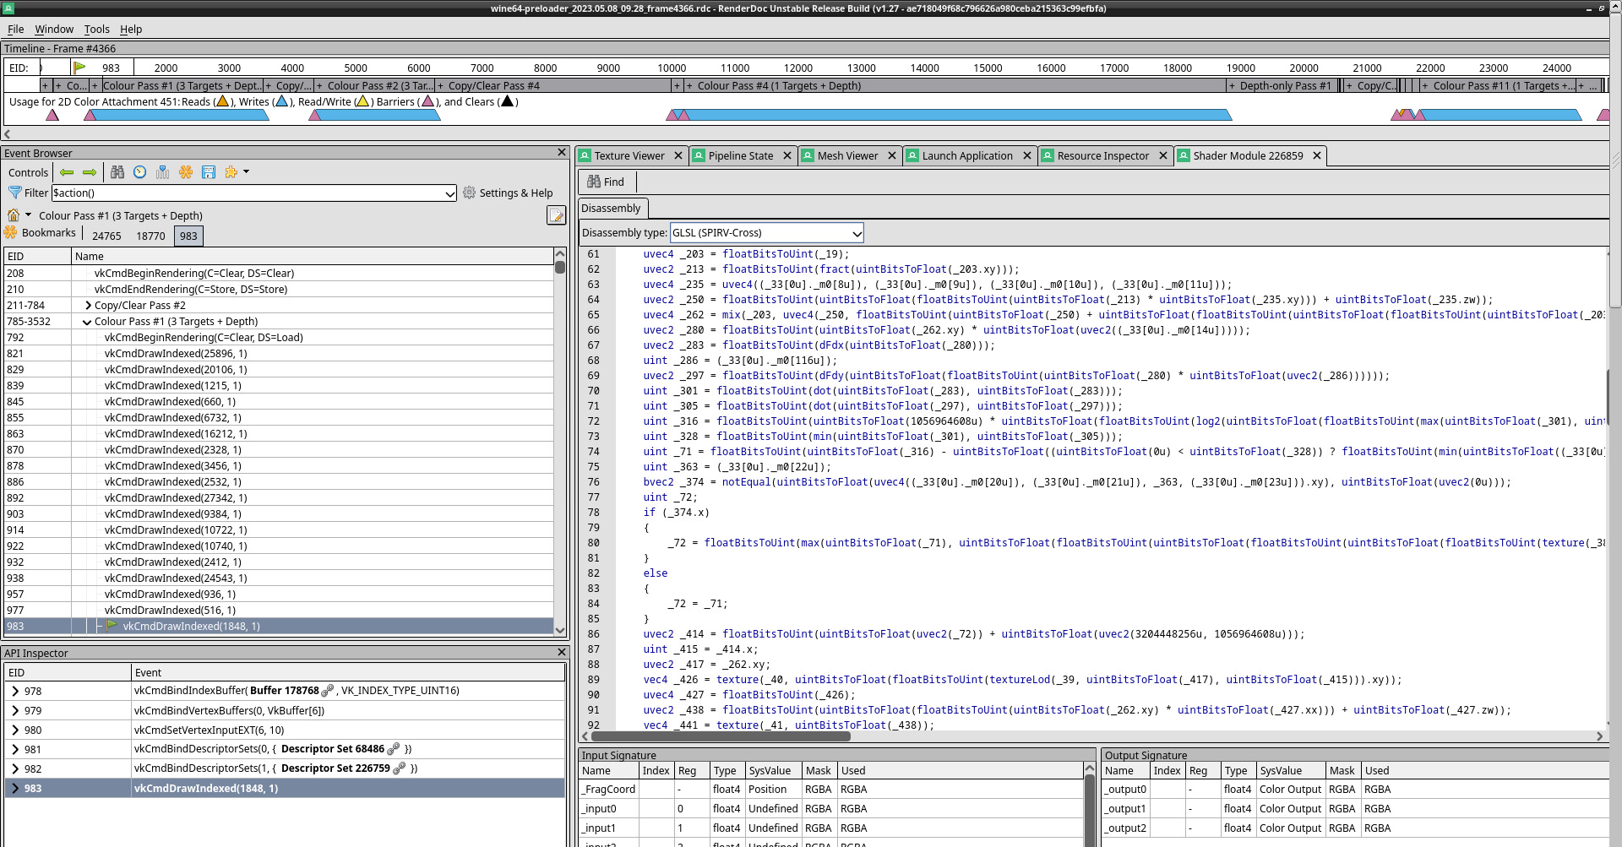Switch to the Mesh Viewer tab
The height and width of the screenshot is (847, 1622).
[x=849, y=155]
